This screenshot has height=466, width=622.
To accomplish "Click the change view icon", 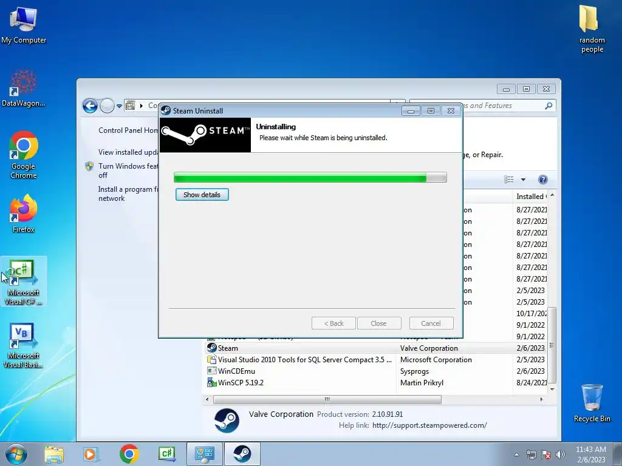I will (x=508, y=180).
